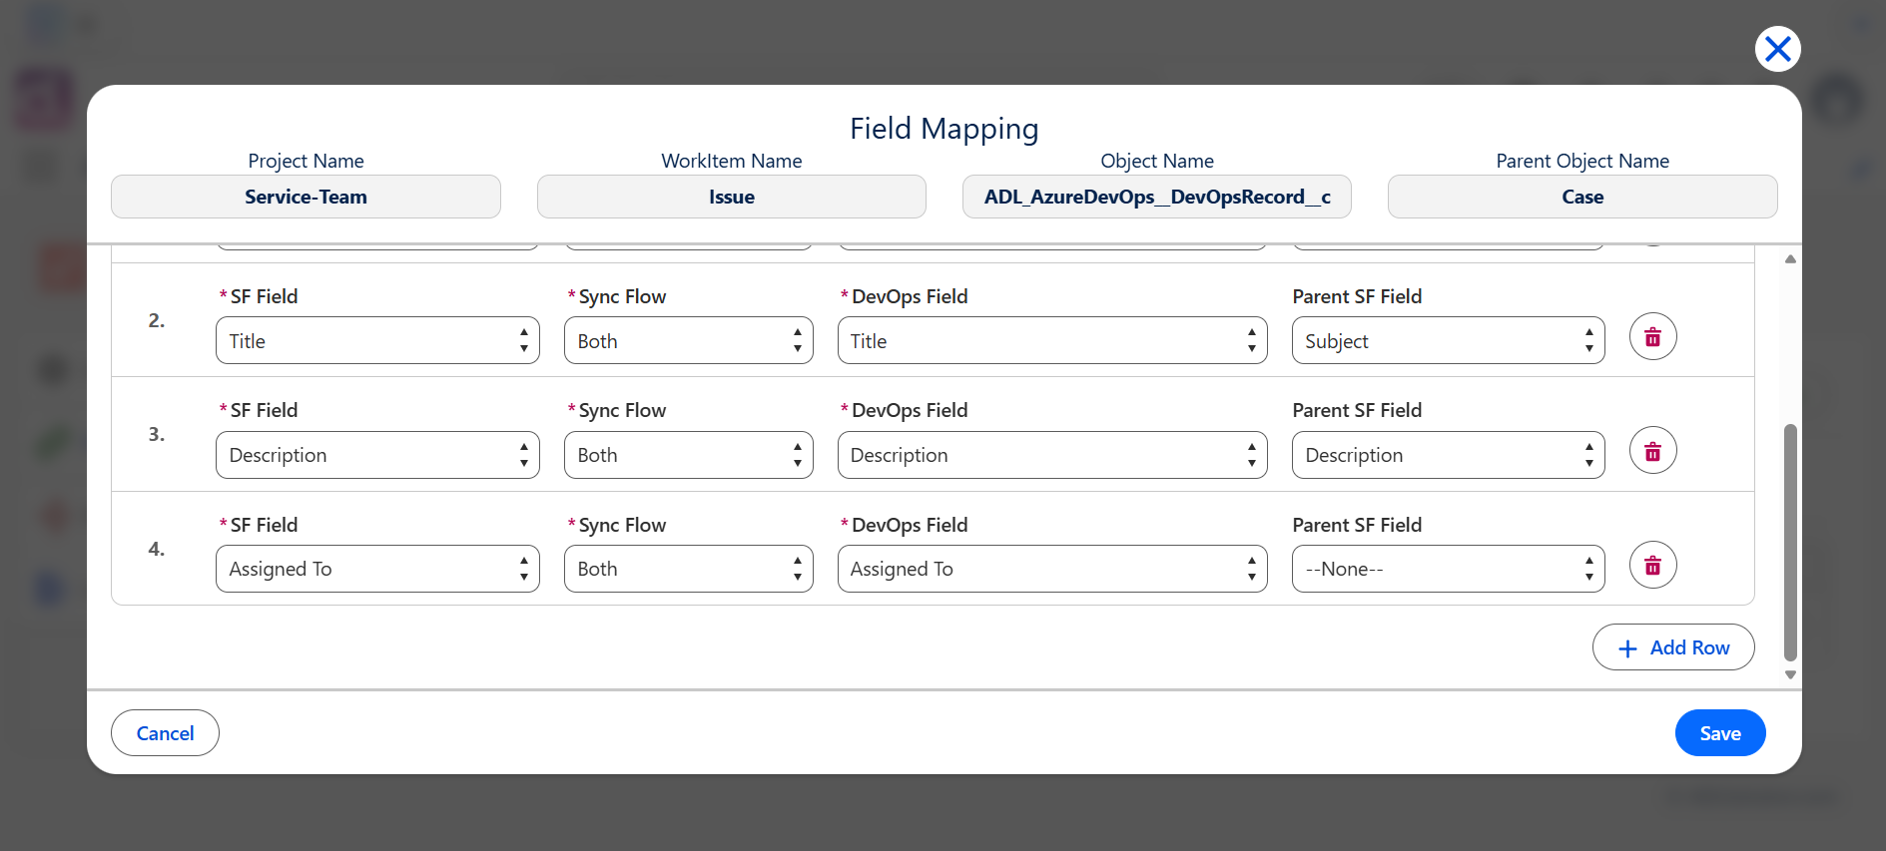Change row 3 Sync Flow selection

(x=688, y=455)
